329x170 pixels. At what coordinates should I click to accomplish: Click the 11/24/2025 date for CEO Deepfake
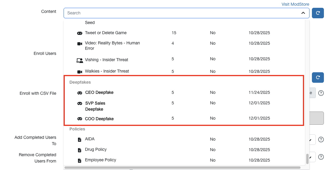tap(259, 93)
